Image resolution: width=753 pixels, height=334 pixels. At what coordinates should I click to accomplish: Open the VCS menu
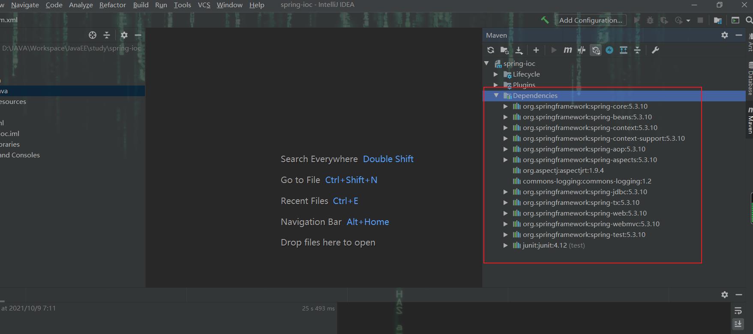[204, 5]
